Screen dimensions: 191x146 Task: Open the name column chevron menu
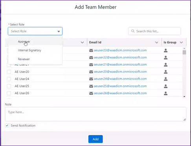(82, 43)
